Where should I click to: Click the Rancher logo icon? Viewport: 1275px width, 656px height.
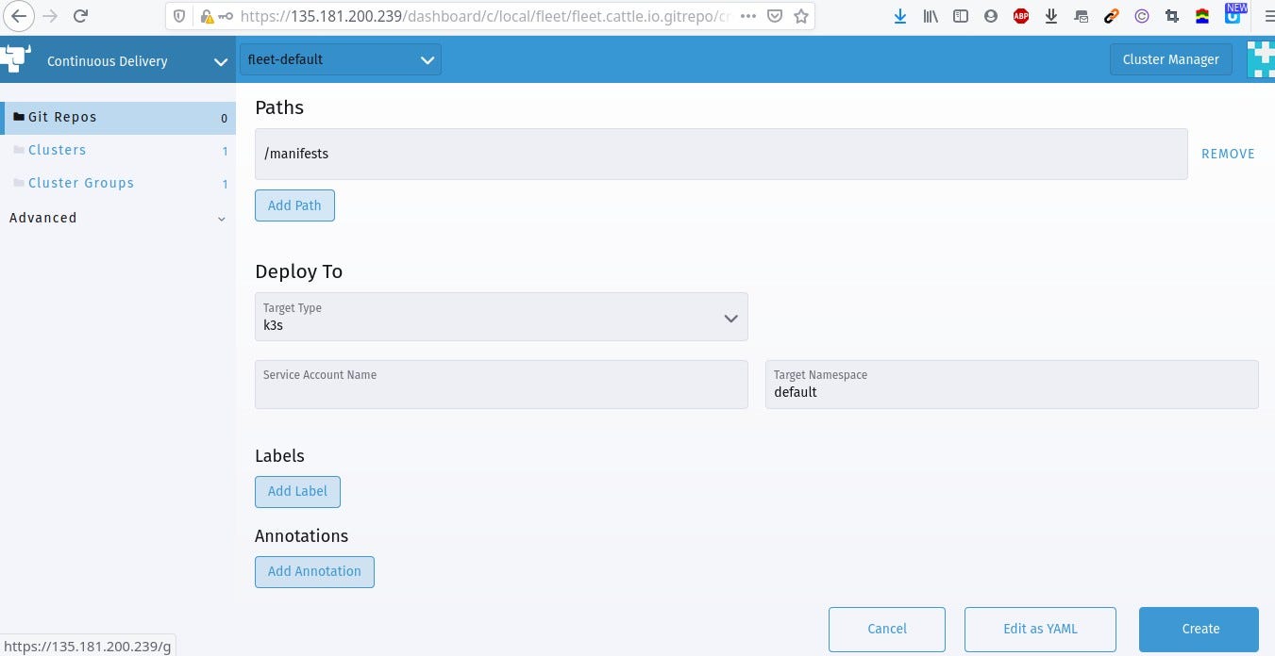[x=16, y=58]
